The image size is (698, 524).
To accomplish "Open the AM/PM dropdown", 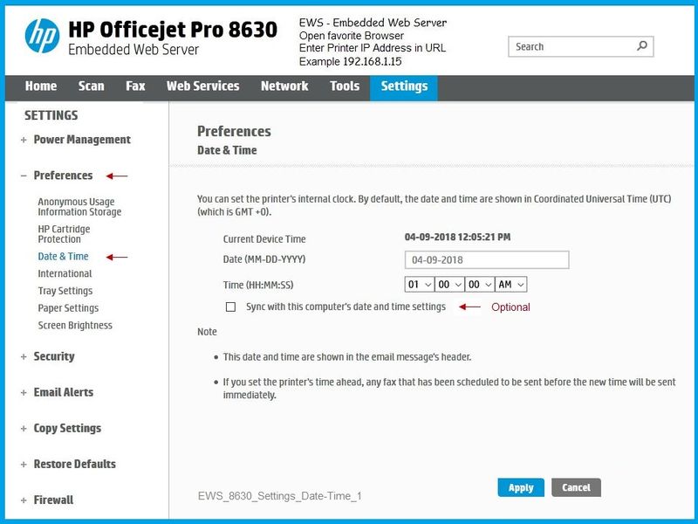I will pyautogui.click(x=510, y=284).
